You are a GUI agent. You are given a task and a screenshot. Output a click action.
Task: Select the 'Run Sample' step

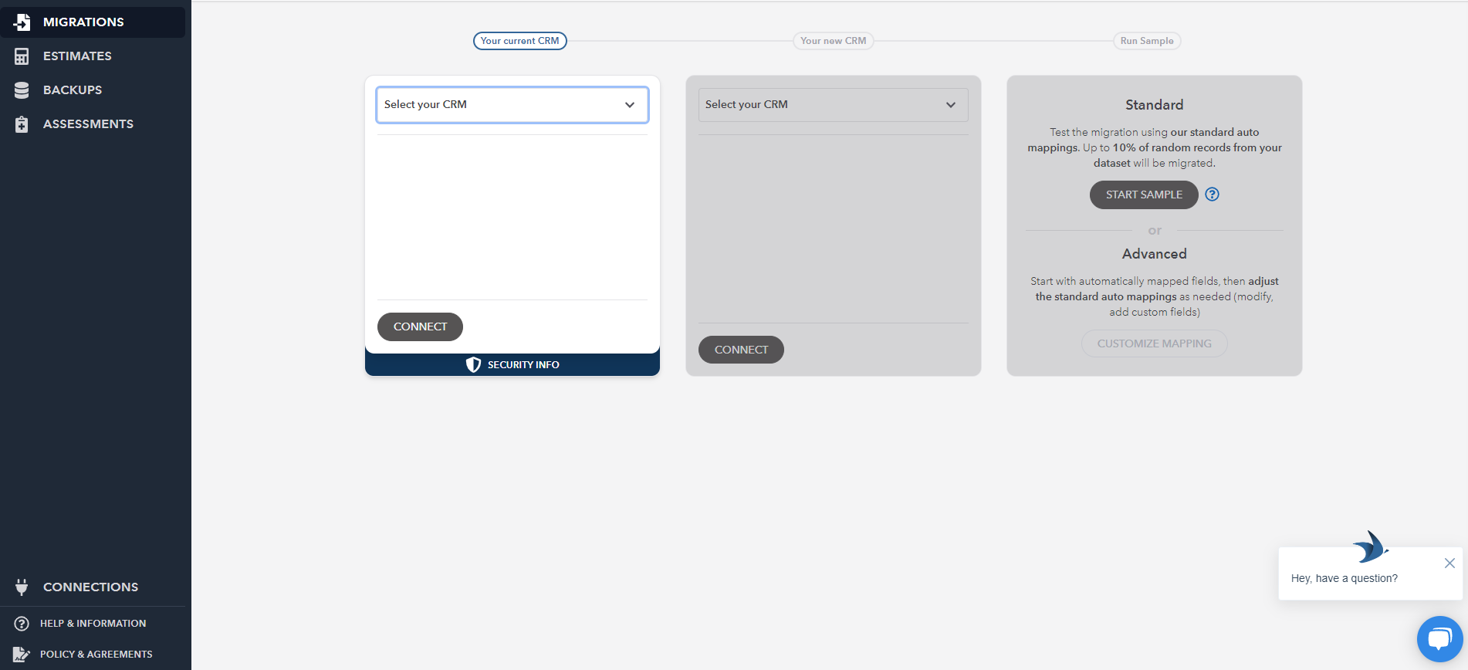point(1147,41)
